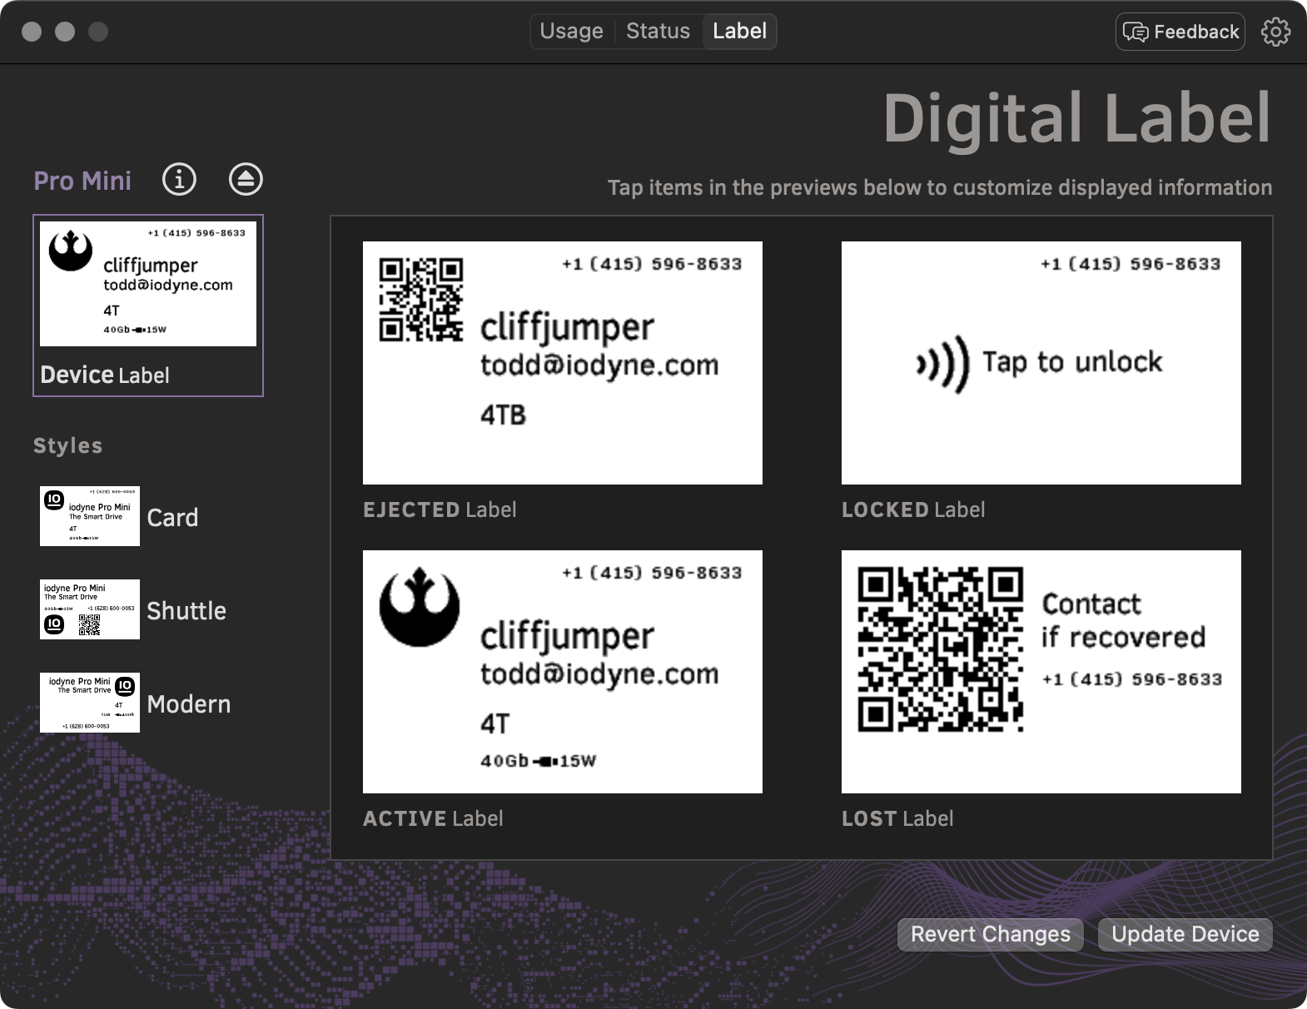Switch to the Usage tab
Screen dimensions: 1307x1009
[571, 32]
